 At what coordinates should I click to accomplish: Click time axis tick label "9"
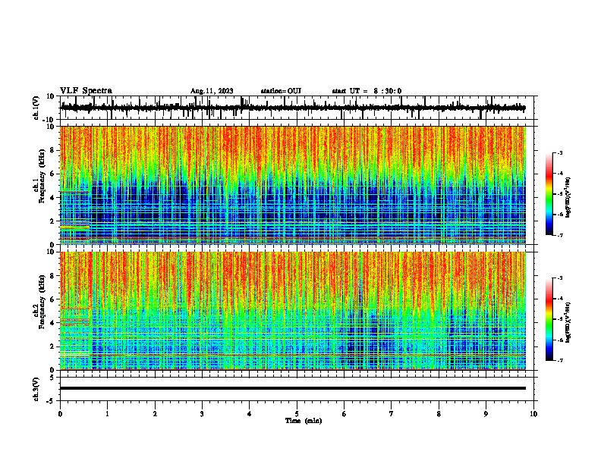click(x=486, y=414)
